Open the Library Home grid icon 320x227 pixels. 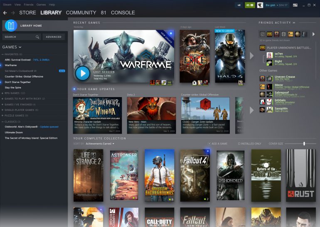(x=11, y=25)
